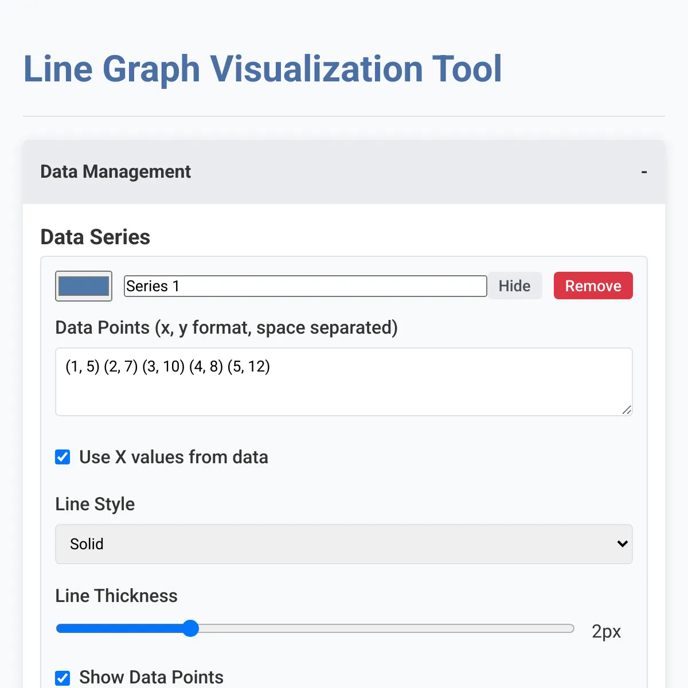Screen dimensions: 688x688
Task: Click the Line Thickness slider handle
Action: point(190,628)
